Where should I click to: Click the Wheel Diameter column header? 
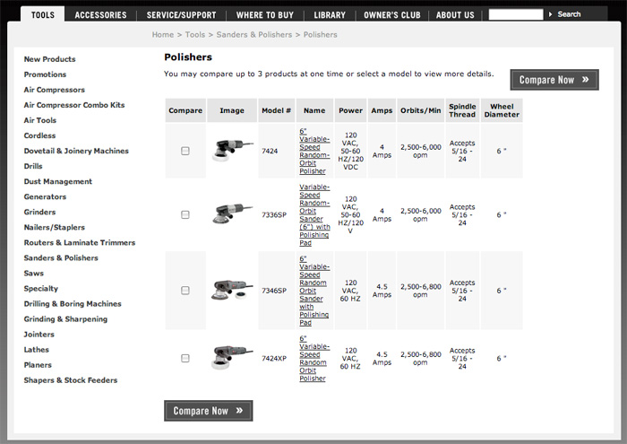[502, 110]
